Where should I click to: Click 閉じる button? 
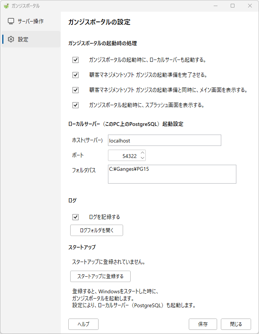236,324
